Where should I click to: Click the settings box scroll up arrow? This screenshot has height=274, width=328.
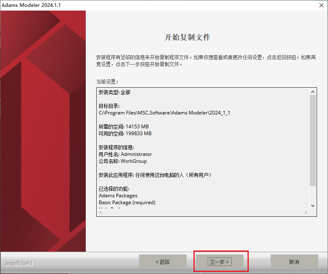click(313, 92)
